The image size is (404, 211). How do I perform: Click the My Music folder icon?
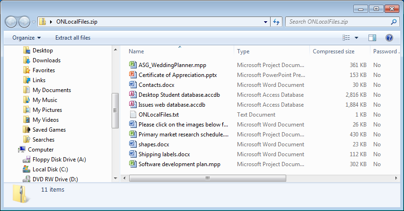tap(26, 100)
